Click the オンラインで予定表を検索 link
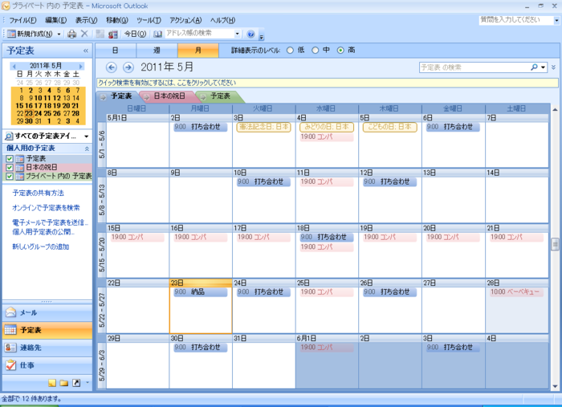The width and height of the screenshot is (562, 407). [47, 208]
